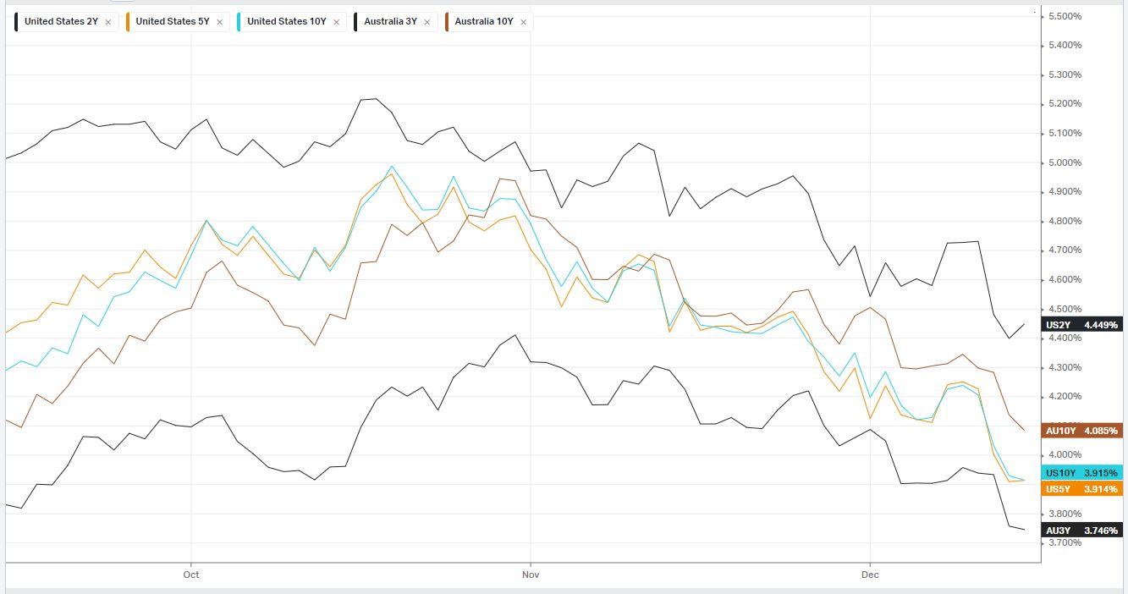
Task: Click the AU10Y 4.085% price tag
Action: click(x=1082, y=431)
